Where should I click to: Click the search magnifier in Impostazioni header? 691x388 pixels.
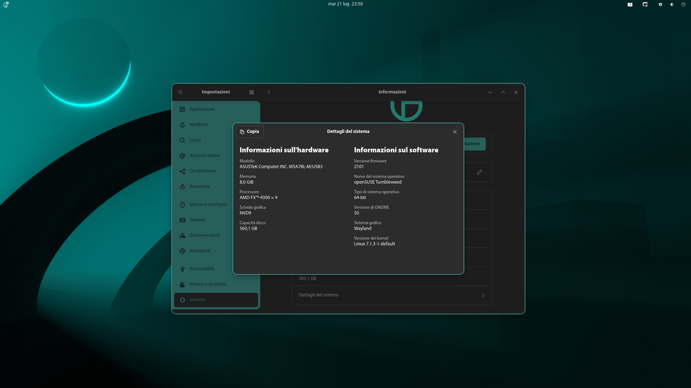[x=180, y=92]
